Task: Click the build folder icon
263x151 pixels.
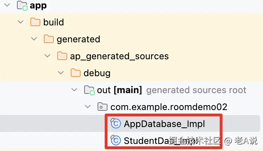Action: [35, 22]
